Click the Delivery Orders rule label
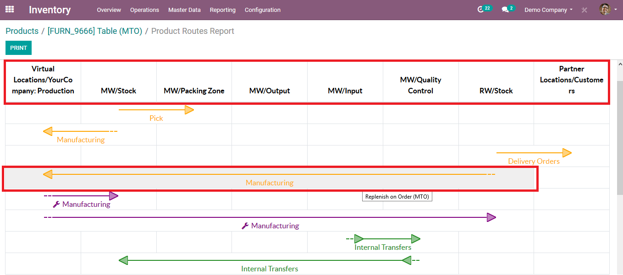Image resolution: width=623 pixels, height=275 pixels. (x=534, y=161)
